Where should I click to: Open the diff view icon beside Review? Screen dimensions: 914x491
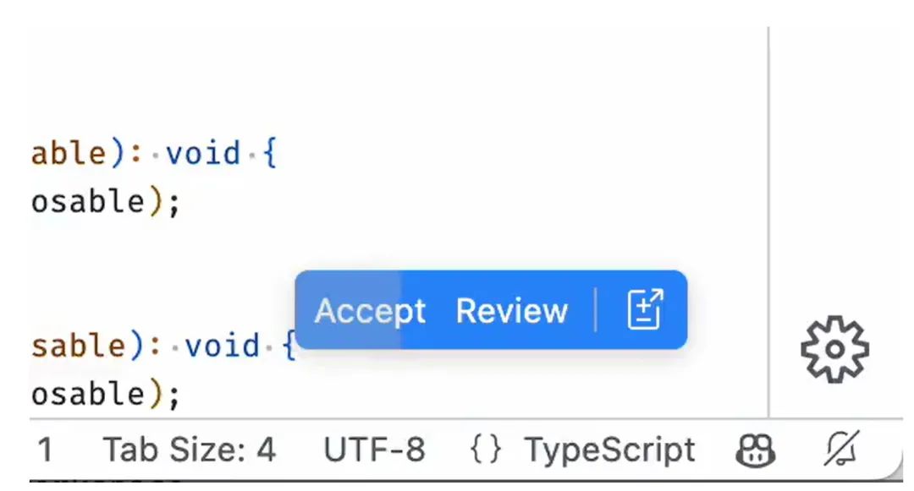(x=645, y=309)
